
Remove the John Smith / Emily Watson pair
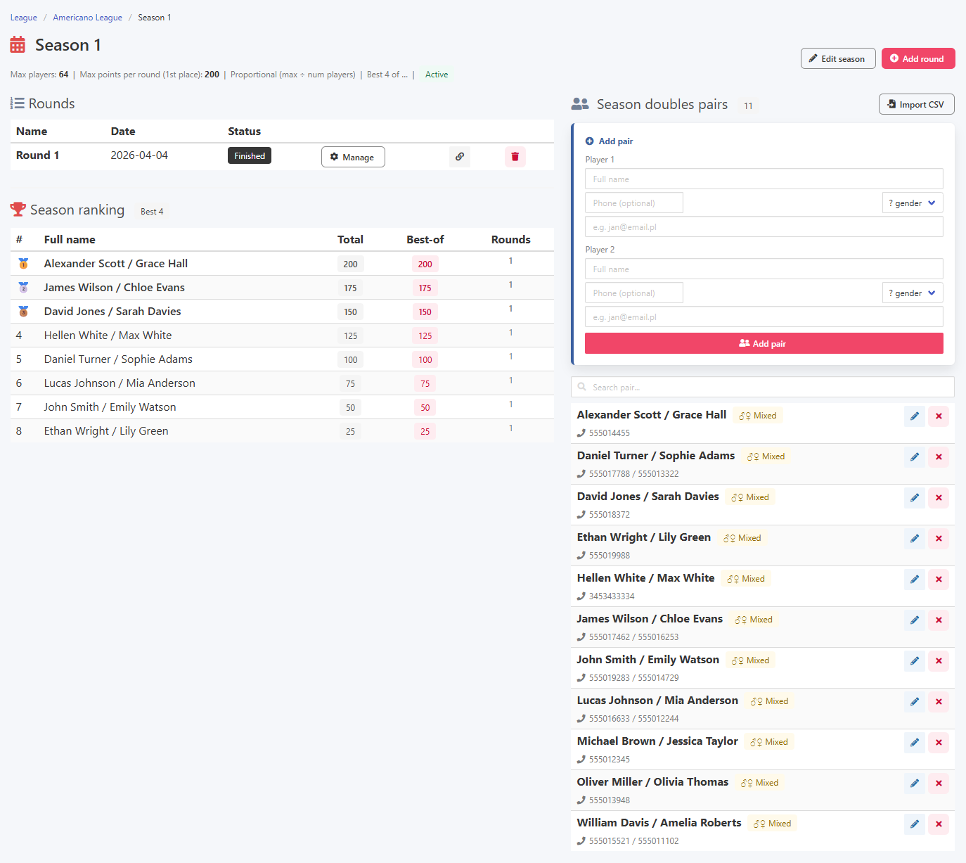pos(939,661)
